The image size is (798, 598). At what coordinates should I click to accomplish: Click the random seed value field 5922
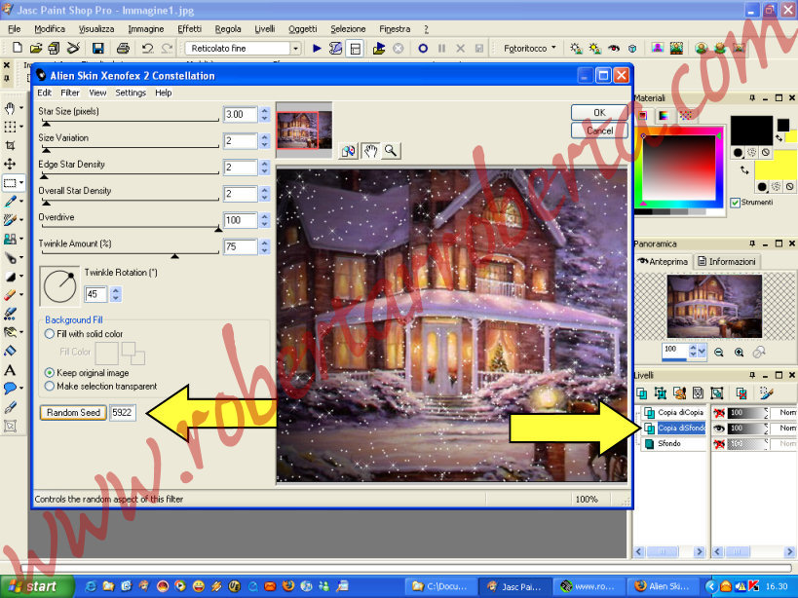122,412
